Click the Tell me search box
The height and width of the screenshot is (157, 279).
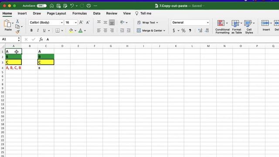[x=143, y=14]
